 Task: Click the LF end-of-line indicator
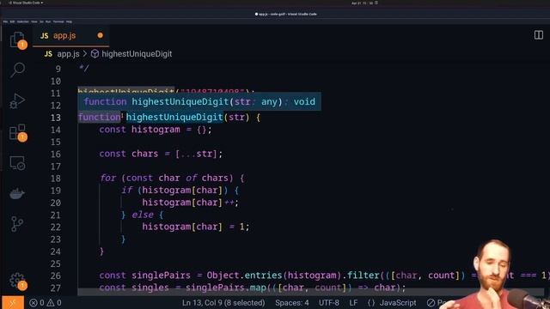pyautogui.click(x=353, y=303)
